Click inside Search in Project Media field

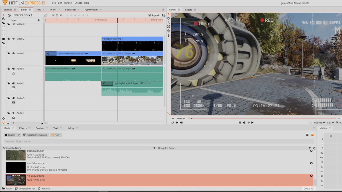point(158,141)
